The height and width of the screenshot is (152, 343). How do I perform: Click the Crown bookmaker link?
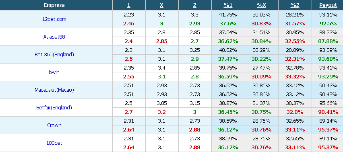tap(54, 125)
